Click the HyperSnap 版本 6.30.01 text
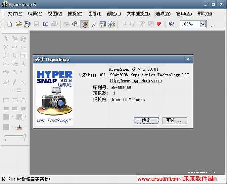Image resolution: width=227 pixels, height=184 pixels. tap(134, 69)
